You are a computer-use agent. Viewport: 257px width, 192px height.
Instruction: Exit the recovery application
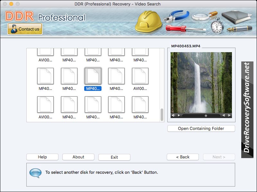pos(114,157)
